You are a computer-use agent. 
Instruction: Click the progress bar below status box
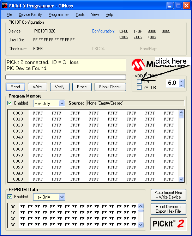(66, 77)
